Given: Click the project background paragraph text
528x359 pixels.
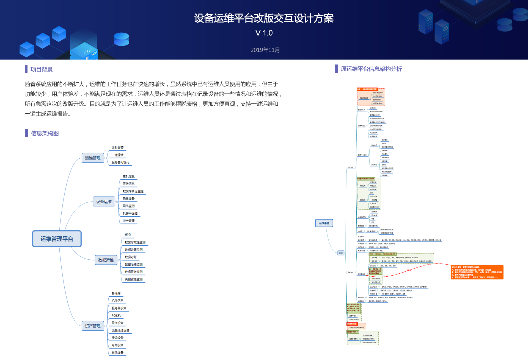Looking at the screenshot, I should pos(153,99).
